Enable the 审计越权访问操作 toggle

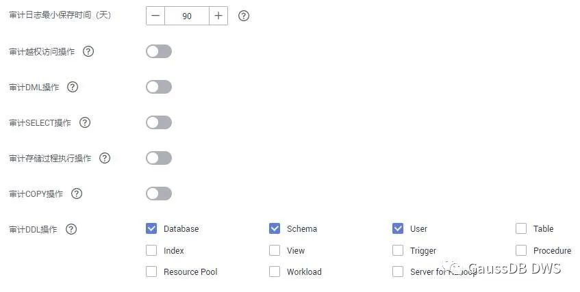(159, 51)
